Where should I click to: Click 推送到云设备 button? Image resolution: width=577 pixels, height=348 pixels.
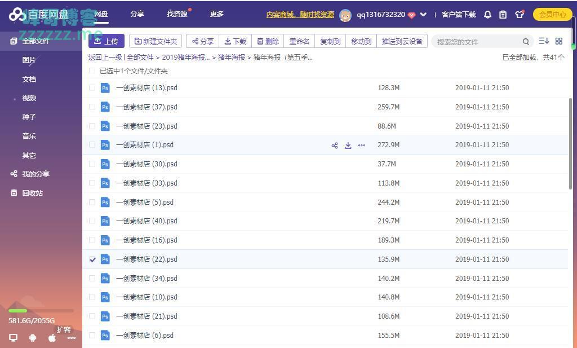(402, 41)
